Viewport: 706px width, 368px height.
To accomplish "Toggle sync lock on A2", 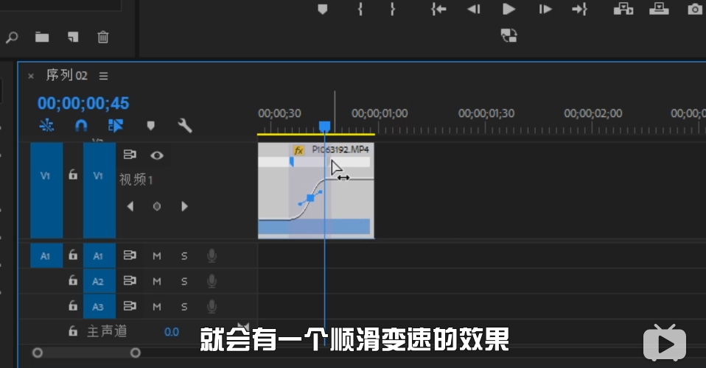I will point(130,280).
